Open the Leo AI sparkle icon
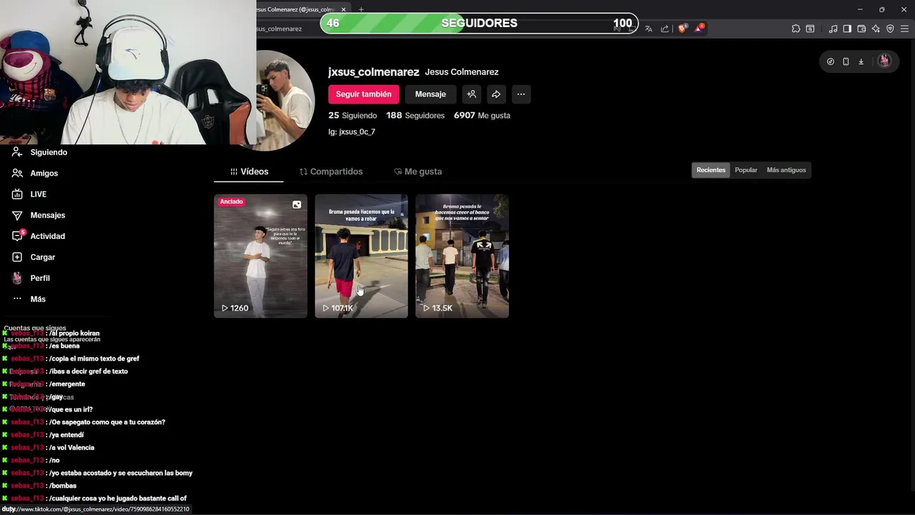 (x=876, y=29)
